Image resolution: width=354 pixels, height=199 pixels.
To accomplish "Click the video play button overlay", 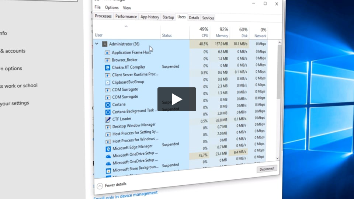I will (177, 99).
